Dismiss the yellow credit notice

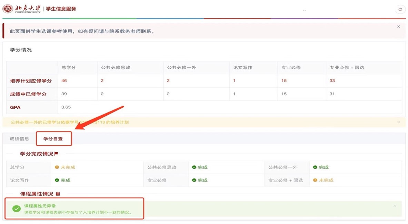(x=398, y=122)
